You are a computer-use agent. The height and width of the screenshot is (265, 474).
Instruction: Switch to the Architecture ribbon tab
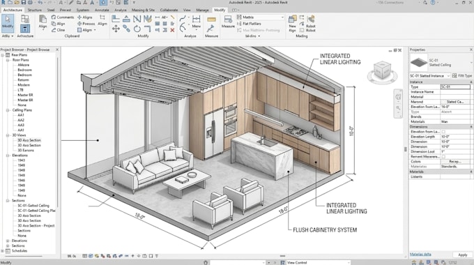click(x=13, y=10)
